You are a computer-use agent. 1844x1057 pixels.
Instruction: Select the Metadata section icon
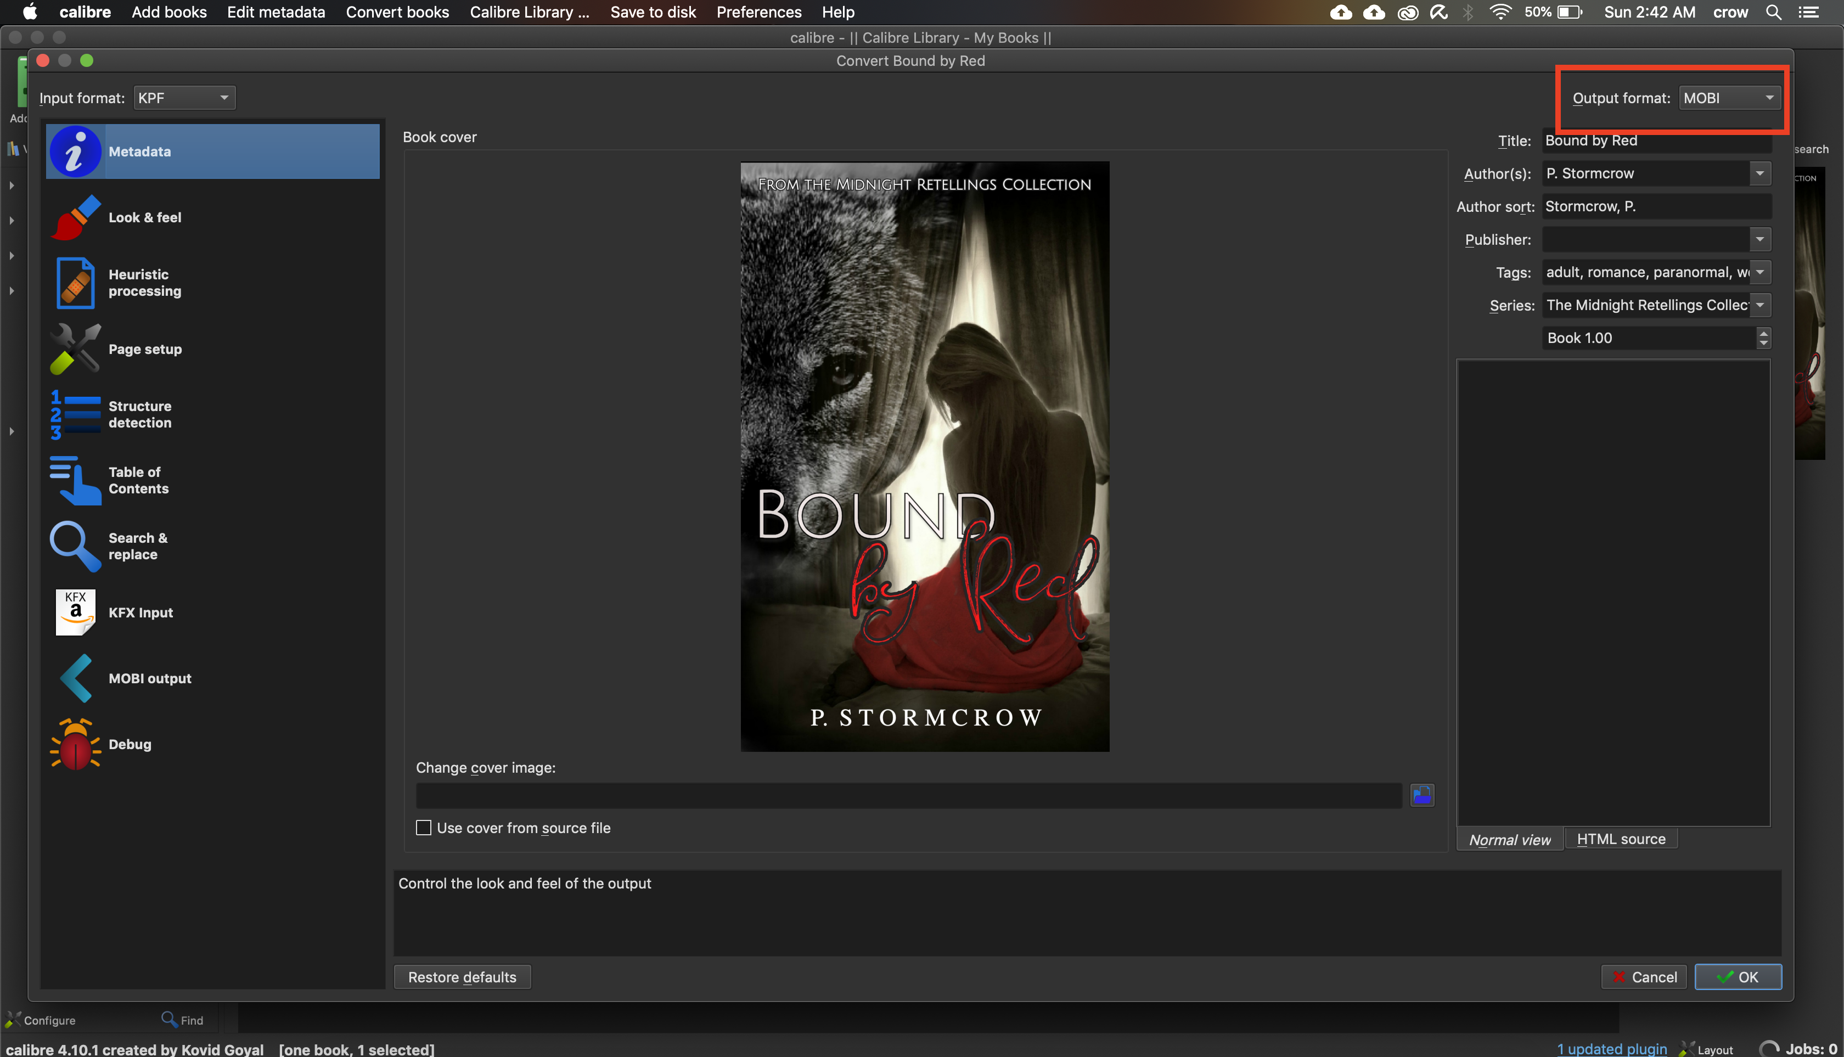[x=75, y=151]
